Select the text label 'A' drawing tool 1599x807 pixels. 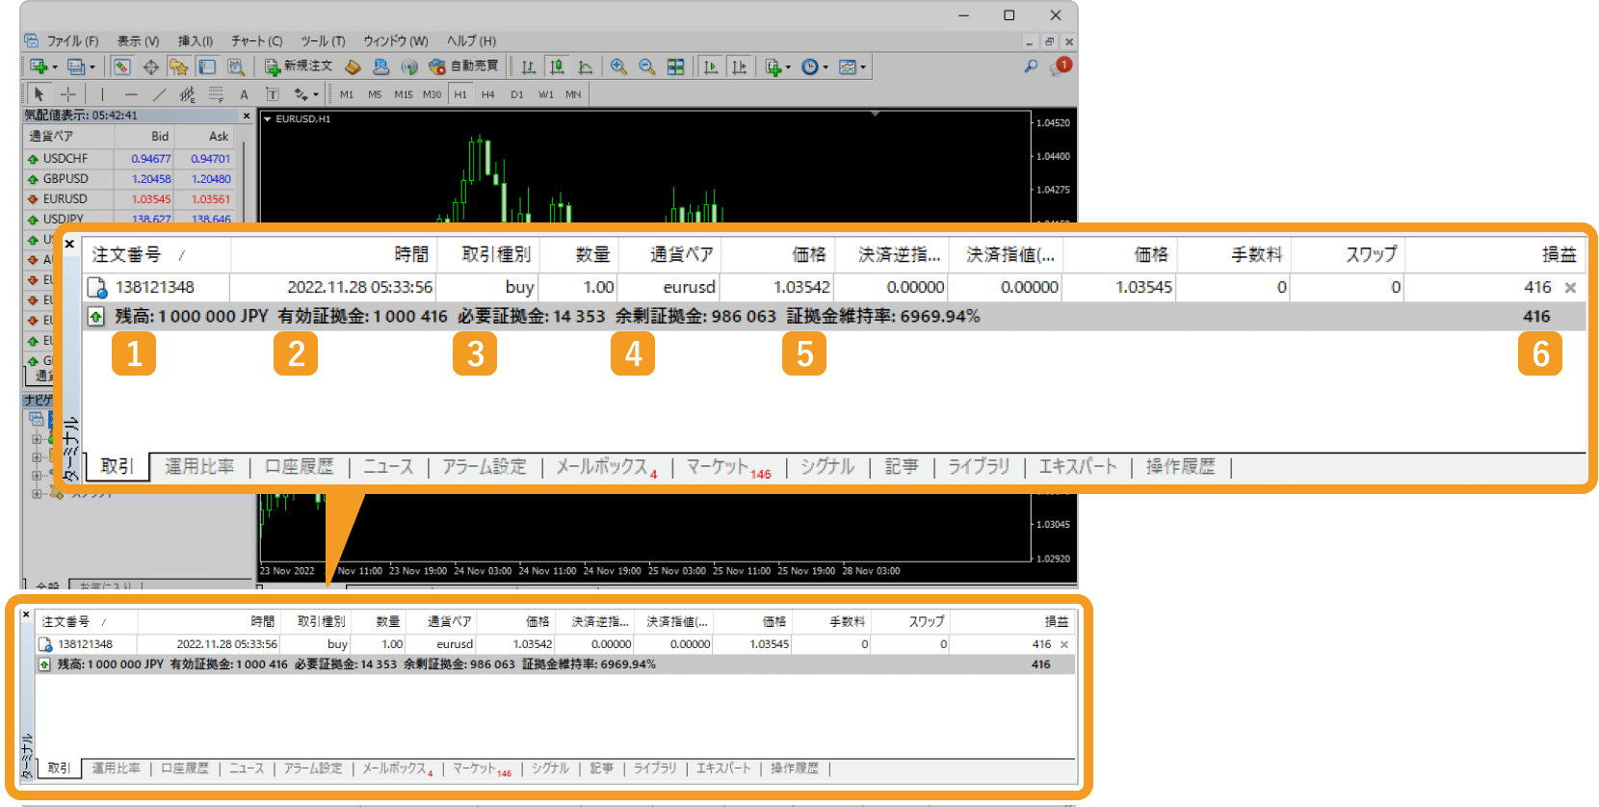tap(244, 94)
